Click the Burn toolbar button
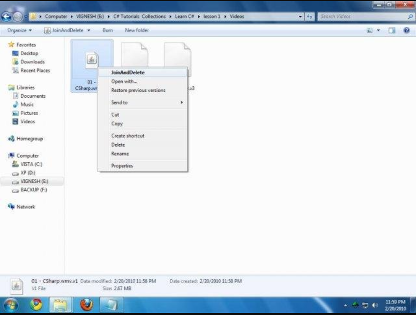 [x=108, y=31]
